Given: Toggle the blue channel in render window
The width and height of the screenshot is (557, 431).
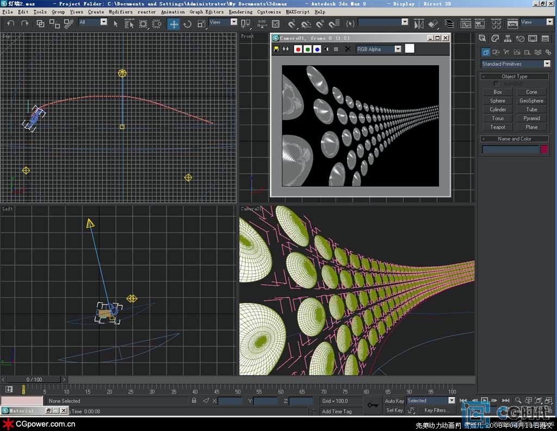Looking at the screenshot, I should [317, 49].
